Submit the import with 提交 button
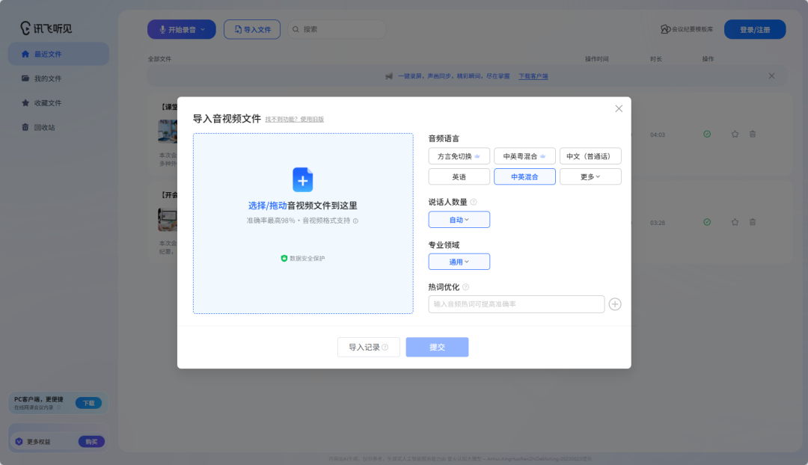Screen dimensions: 808x465 [x=437, y=347]
